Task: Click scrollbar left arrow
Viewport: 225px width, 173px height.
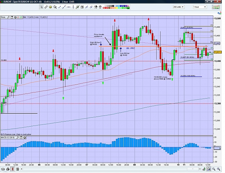Action: click(22, 169)
